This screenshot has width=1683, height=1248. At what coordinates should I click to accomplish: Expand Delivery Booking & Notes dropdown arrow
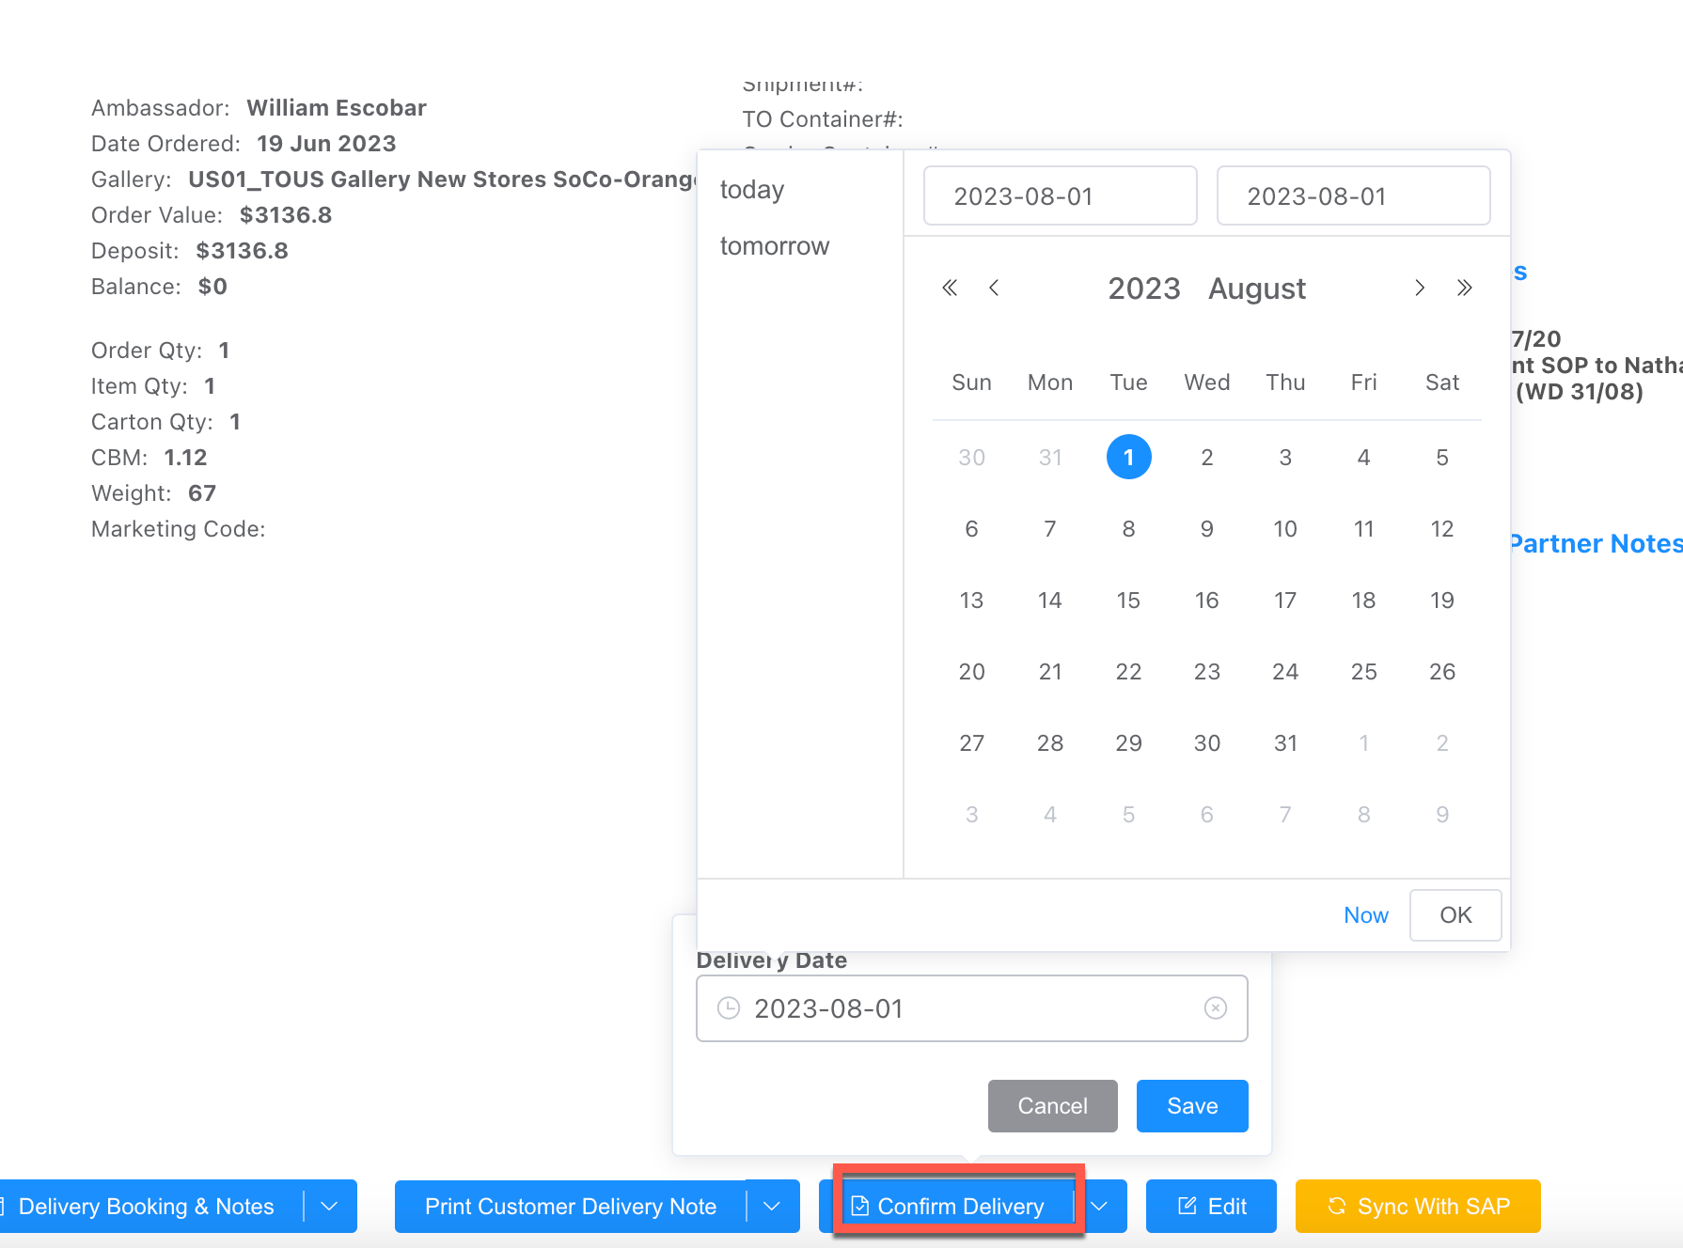(x=329, y=1206)
